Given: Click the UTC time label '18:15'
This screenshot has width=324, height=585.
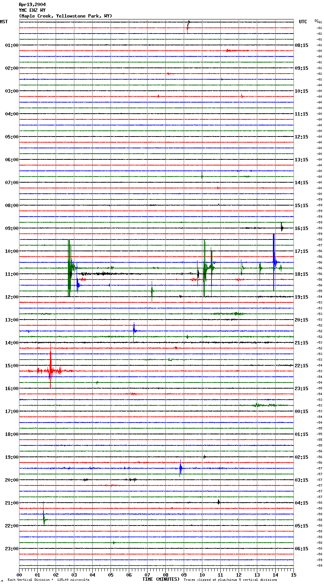Looking at the screenshot, I should tap(302, 274).
